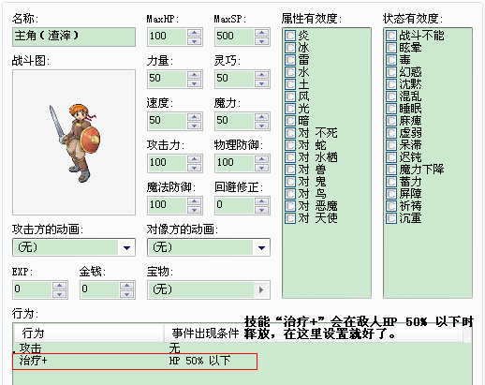Open the 攻击方的动画 dropdown
485x385 pixels.
[x=126, y=247]
